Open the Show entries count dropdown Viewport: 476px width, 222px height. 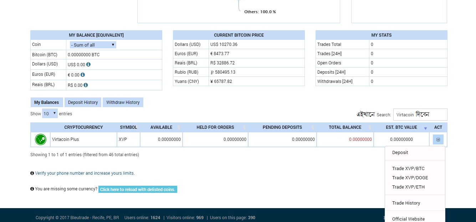[x=50, y=114]
